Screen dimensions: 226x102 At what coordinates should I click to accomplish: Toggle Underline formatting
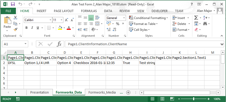point(38,28)
